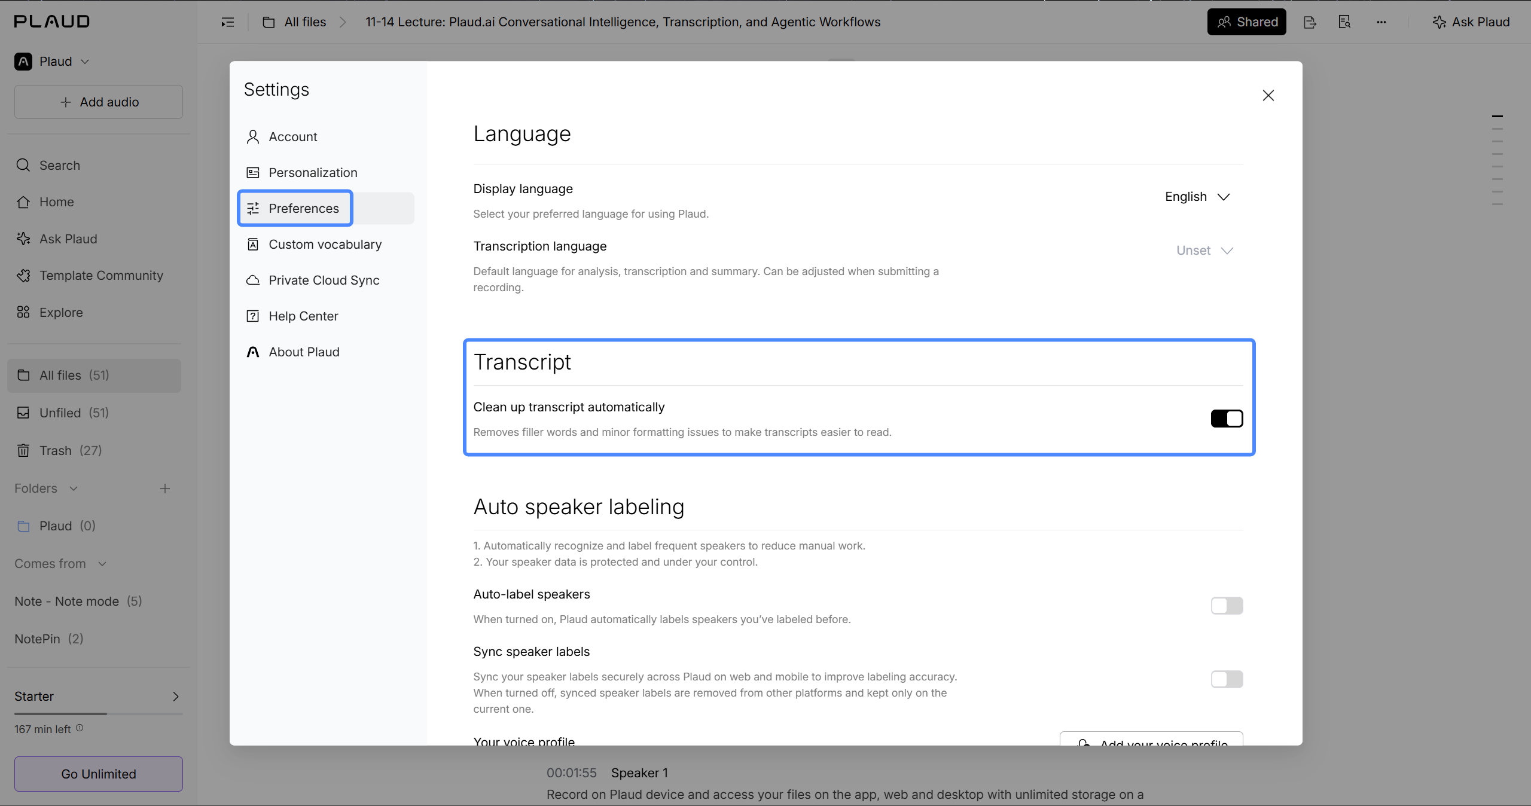
Task: Select NotePin (2) filter
Action: (x=49, y=639)
